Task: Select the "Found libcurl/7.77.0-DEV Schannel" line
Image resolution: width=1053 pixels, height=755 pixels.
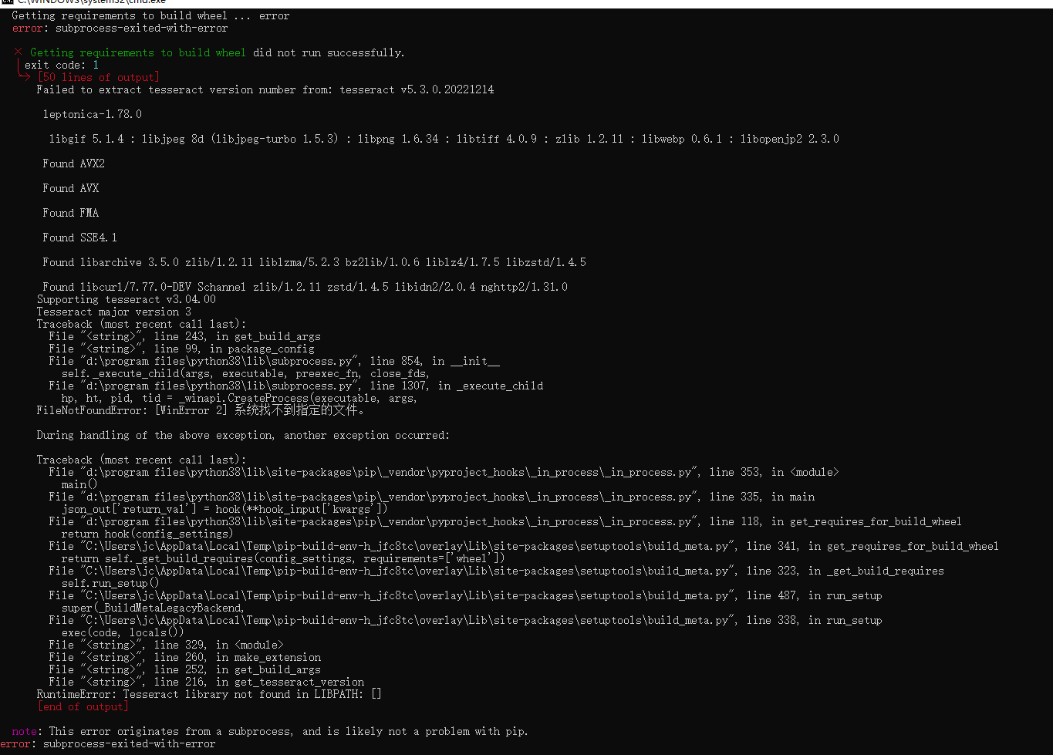Action: click(x=305, y=287)
